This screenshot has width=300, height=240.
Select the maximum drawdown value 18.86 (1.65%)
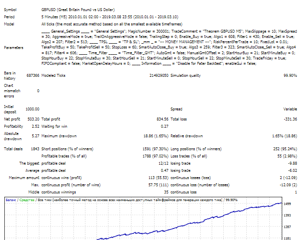pos(156,136)
